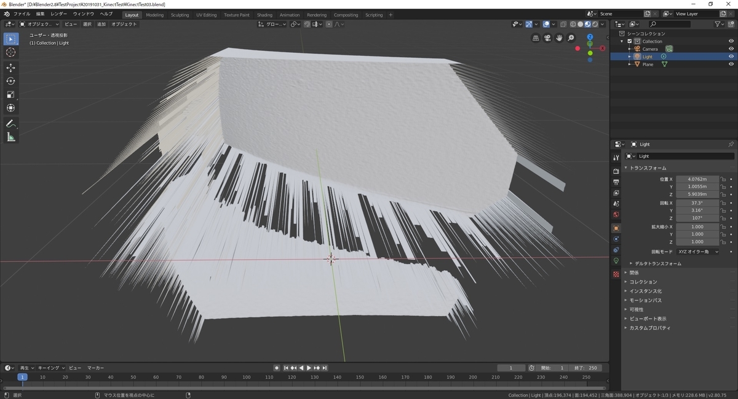This screenshot has height=399, width=738.
Task: Open the outliner filter icon
Action: pos(719,24)
